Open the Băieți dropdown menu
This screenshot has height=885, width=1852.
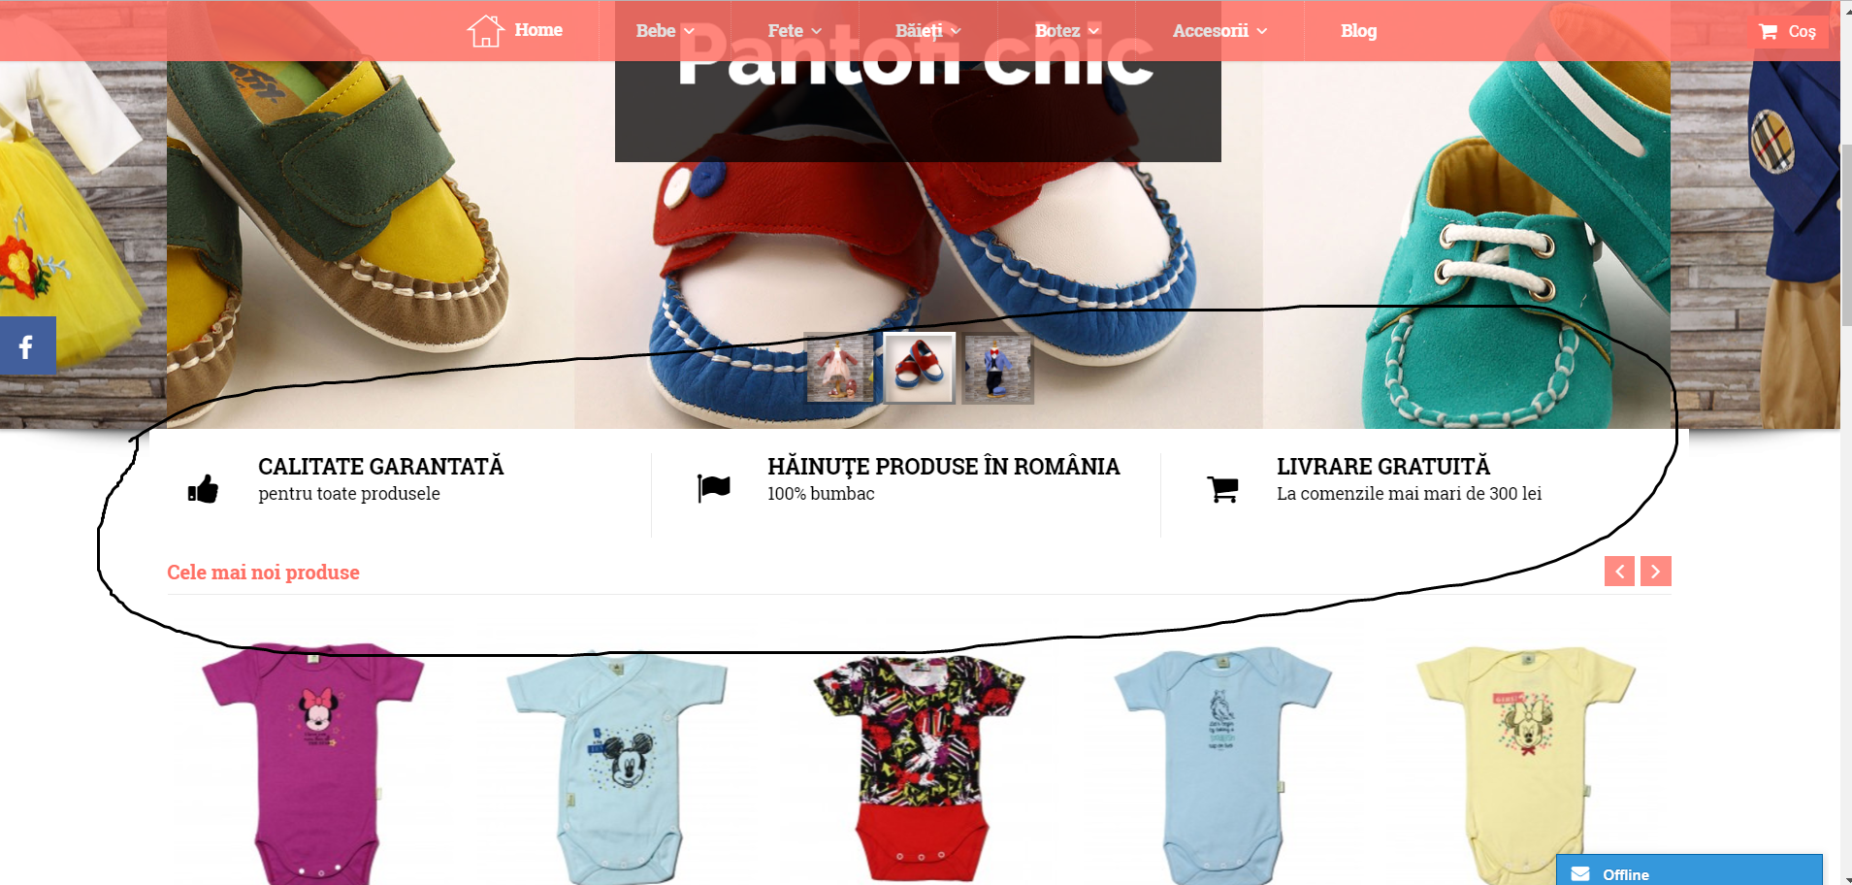(928, 31)
